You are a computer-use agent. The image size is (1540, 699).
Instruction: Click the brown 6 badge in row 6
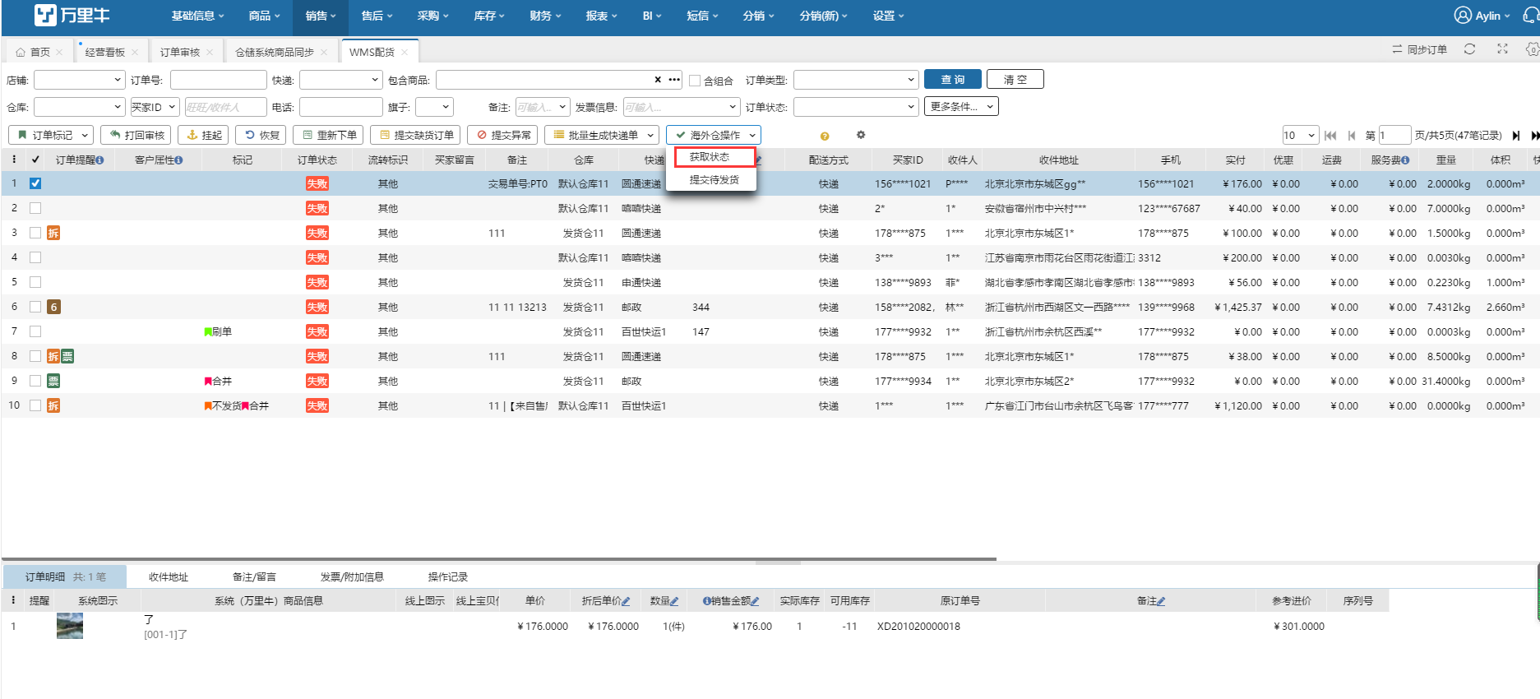coord(53,307)
